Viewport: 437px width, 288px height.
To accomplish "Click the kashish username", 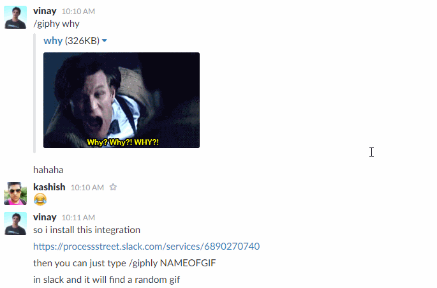I will pyautogui.click(x=49, y=187).
